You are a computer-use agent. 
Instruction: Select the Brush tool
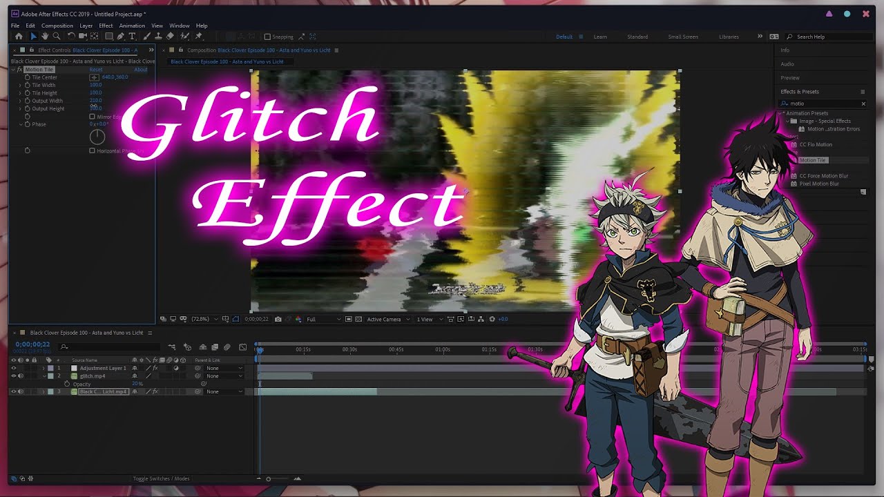[146, 37]
